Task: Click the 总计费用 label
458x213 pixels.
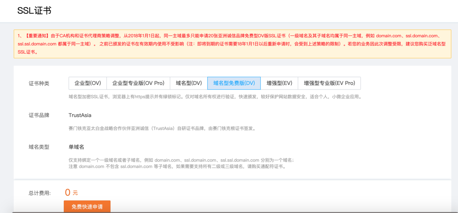Action: 40,193
